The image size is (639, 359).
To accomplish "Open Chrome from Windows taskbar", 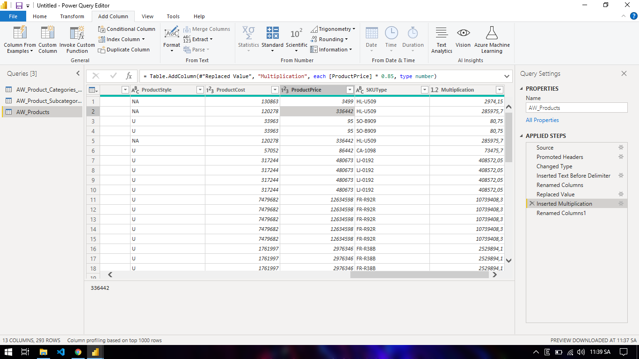I will pos(78,352).
